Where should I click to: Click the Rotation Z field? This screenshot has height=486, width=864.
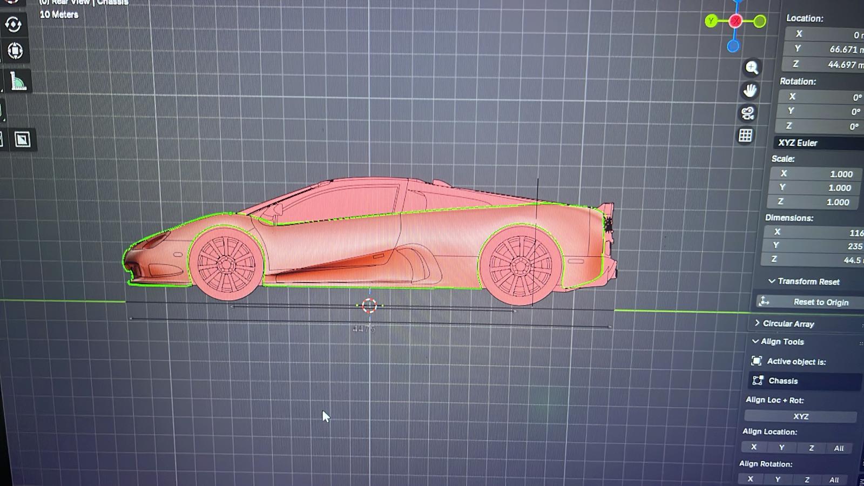819,126
